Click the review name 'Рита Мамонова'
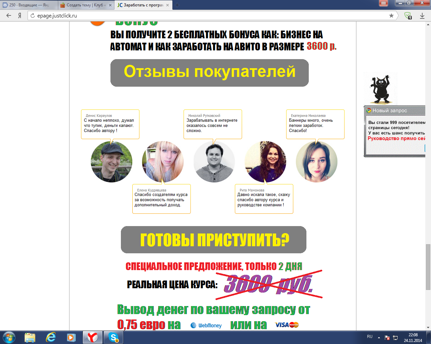This screenshot has height=344, width=431. 252,190
